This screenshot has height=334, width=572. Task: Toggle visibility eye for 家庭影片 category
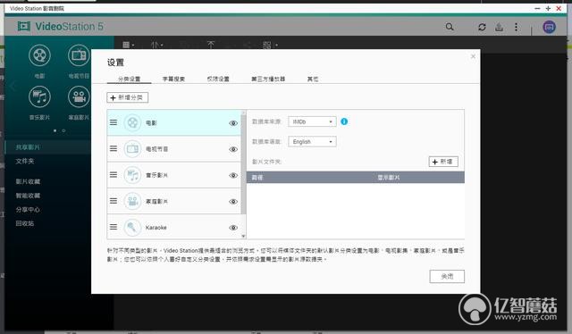(x=233, y=202)
